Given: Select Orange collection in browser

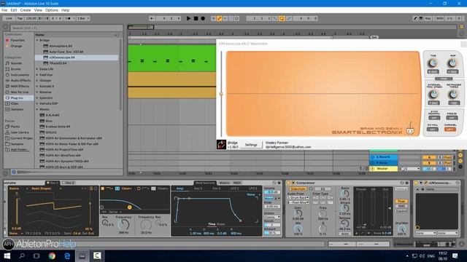Looking at the screenshot, I should click(x=16, y=46).
